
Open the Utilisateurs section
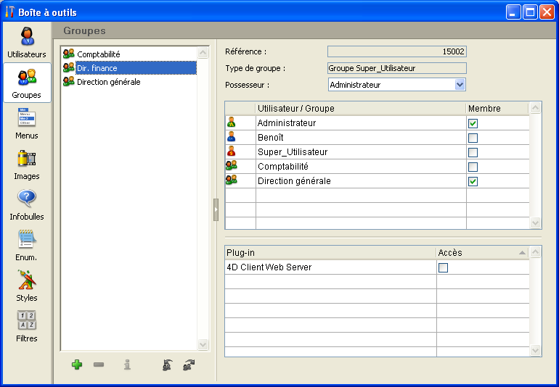27,42
